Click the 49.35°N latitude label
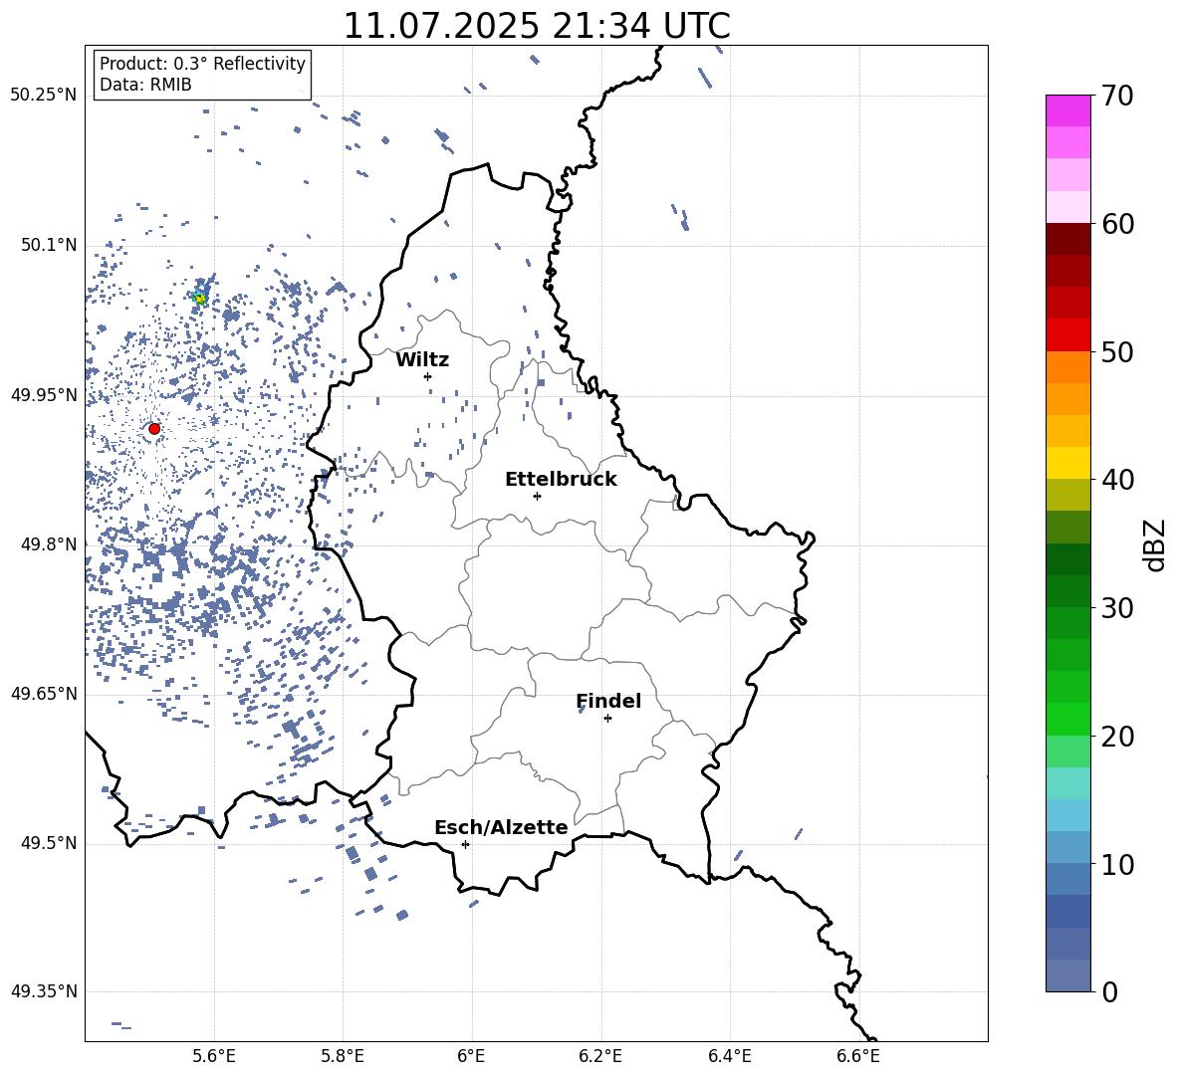 pyautogui.click(x=44, y=991)
